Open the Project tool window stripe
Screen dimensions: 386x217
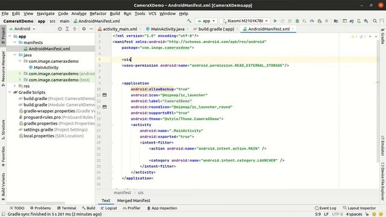pos(3,36)
